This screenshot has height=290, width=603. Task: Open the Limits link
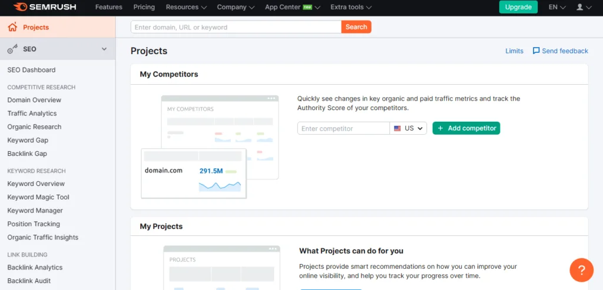click(x=514, y=51)
